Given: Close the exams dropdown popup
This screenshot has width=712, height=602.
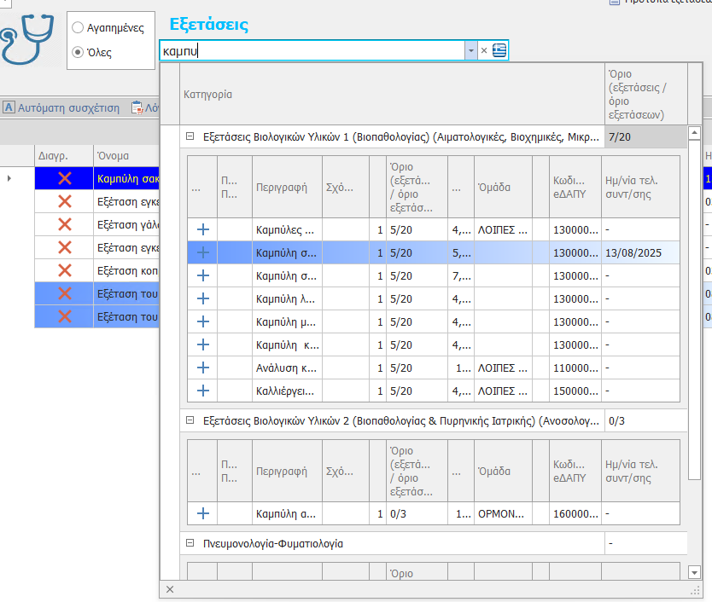Looking at the screenshot, I should [x=170, y=589].
